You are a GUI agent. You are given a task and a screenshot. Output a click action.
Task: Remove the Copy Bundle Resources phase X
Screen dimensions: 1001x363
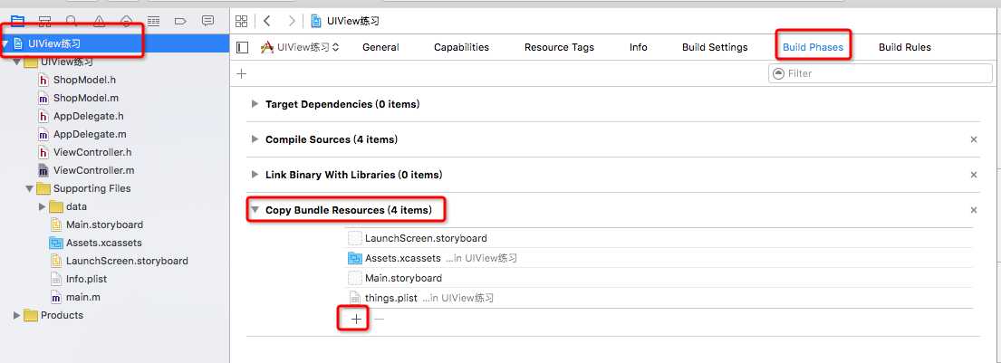click(974, 210)
